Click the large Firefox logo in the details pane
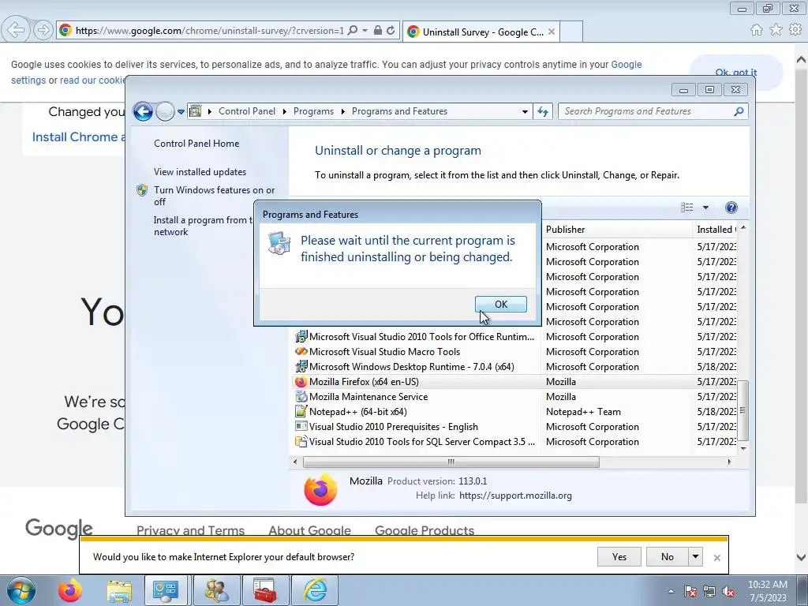 click(x=320, y=489)
